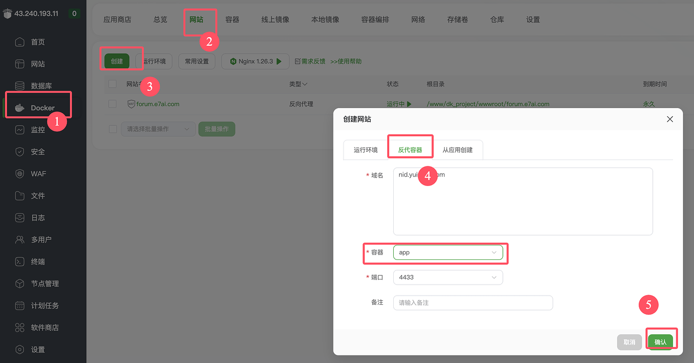
Task: Check the forum.e7ai.com row checkbox
Action: [x=113, y=104]
